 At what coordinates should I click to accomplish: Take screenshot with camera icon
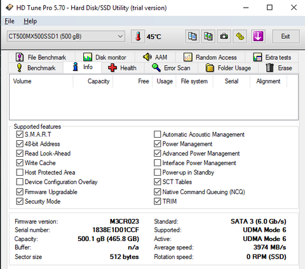pos(224,37)
